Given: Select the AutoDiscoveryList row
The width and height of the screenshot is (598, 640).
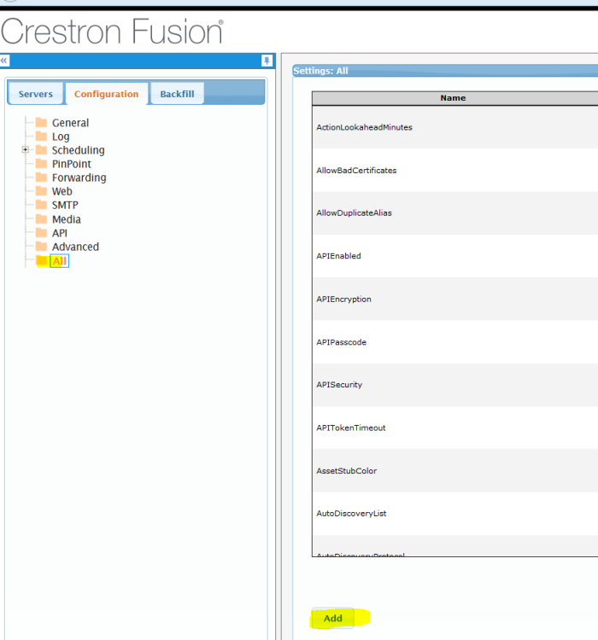Looking at the screenshot, I should click(x=455, y=514).
